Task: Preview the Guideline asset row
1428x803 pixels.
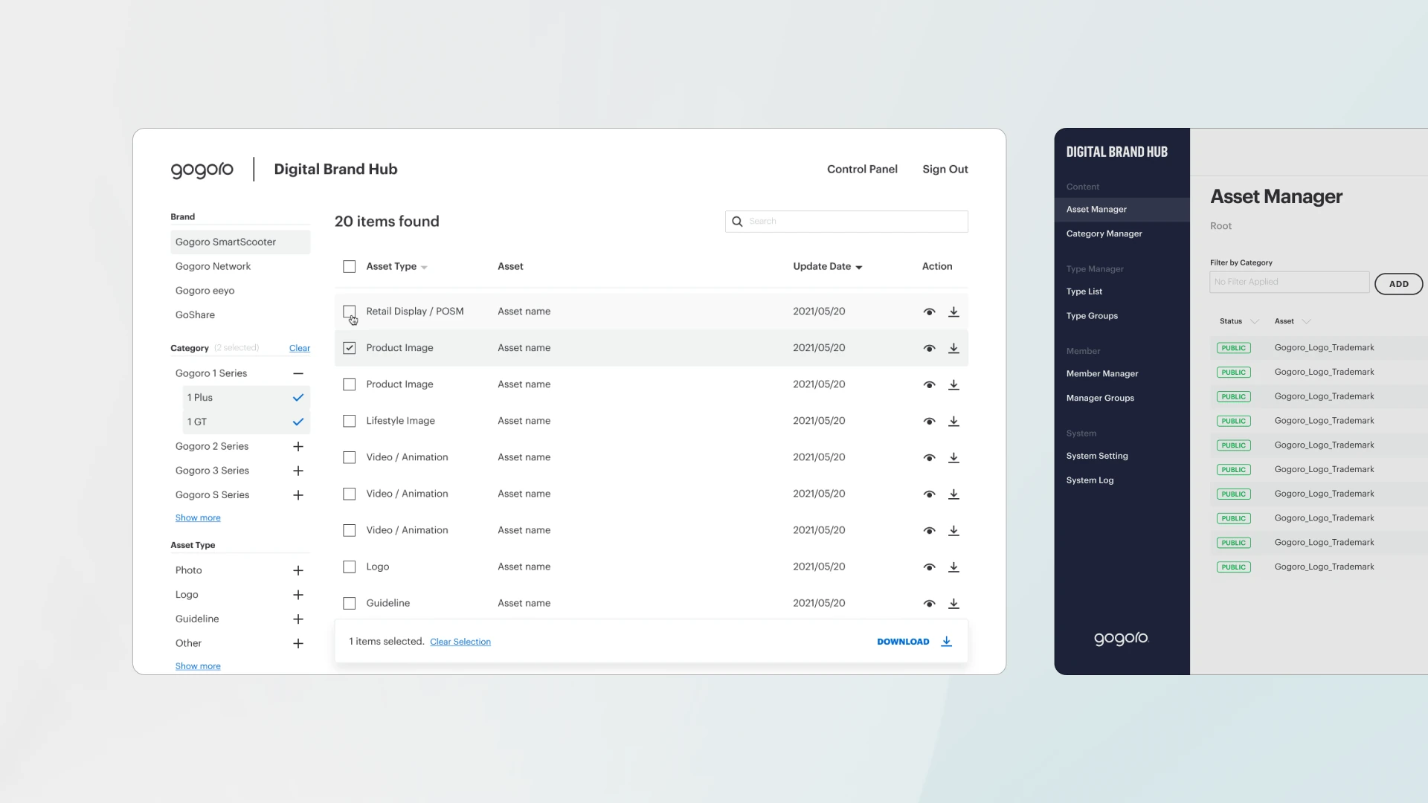Action: [929, 603]
